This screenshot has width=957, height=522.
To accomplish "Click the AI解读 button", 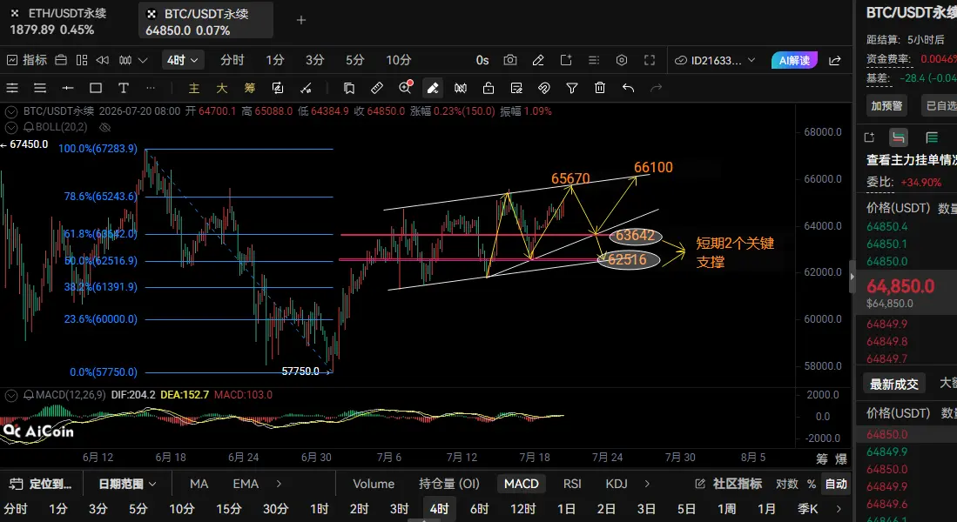I will [x=794, y=60].
